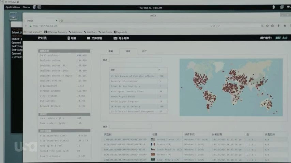Image resolution: width=291 pixels, height=163 pixels.
Task: Select Washington Township Plant row
Action: click(x=138, y=91)
